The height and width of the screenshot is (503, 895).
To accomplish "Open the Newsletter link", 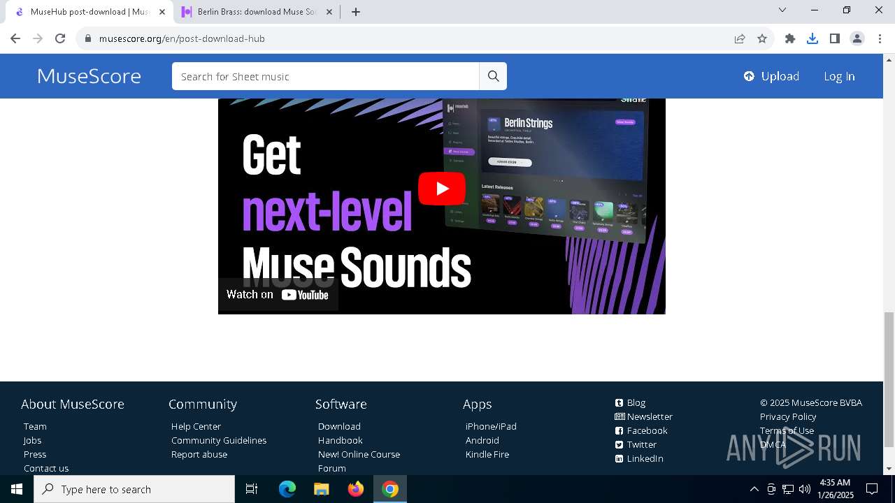I will [643, 416].
